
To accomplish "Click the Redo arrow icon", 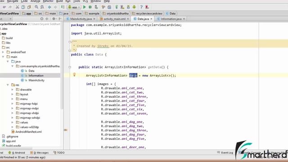I will (x=10, y=7).
